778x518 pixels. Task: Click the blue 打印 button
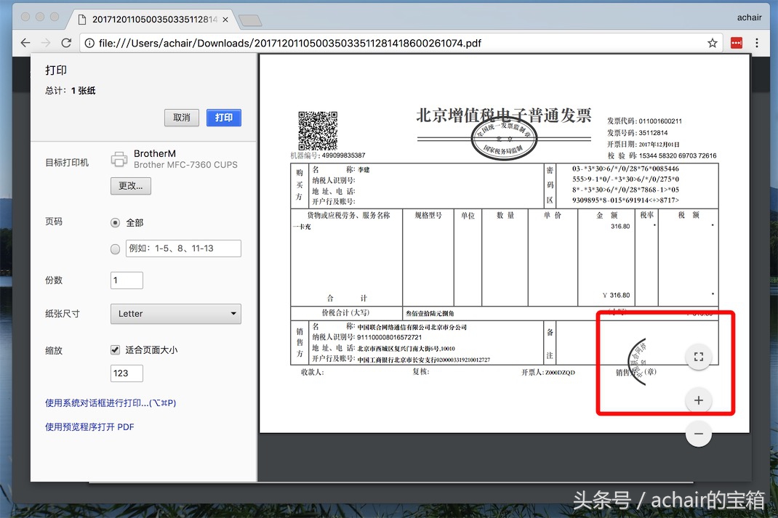coord(223,118)
